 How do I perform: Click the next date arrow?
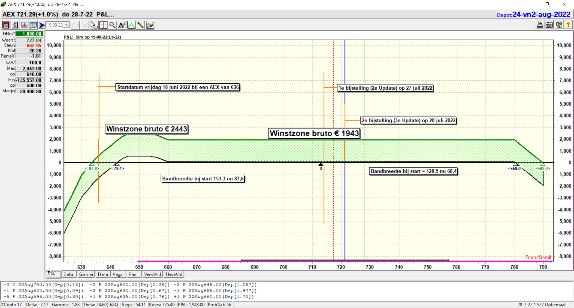click(x=78, y=25)
